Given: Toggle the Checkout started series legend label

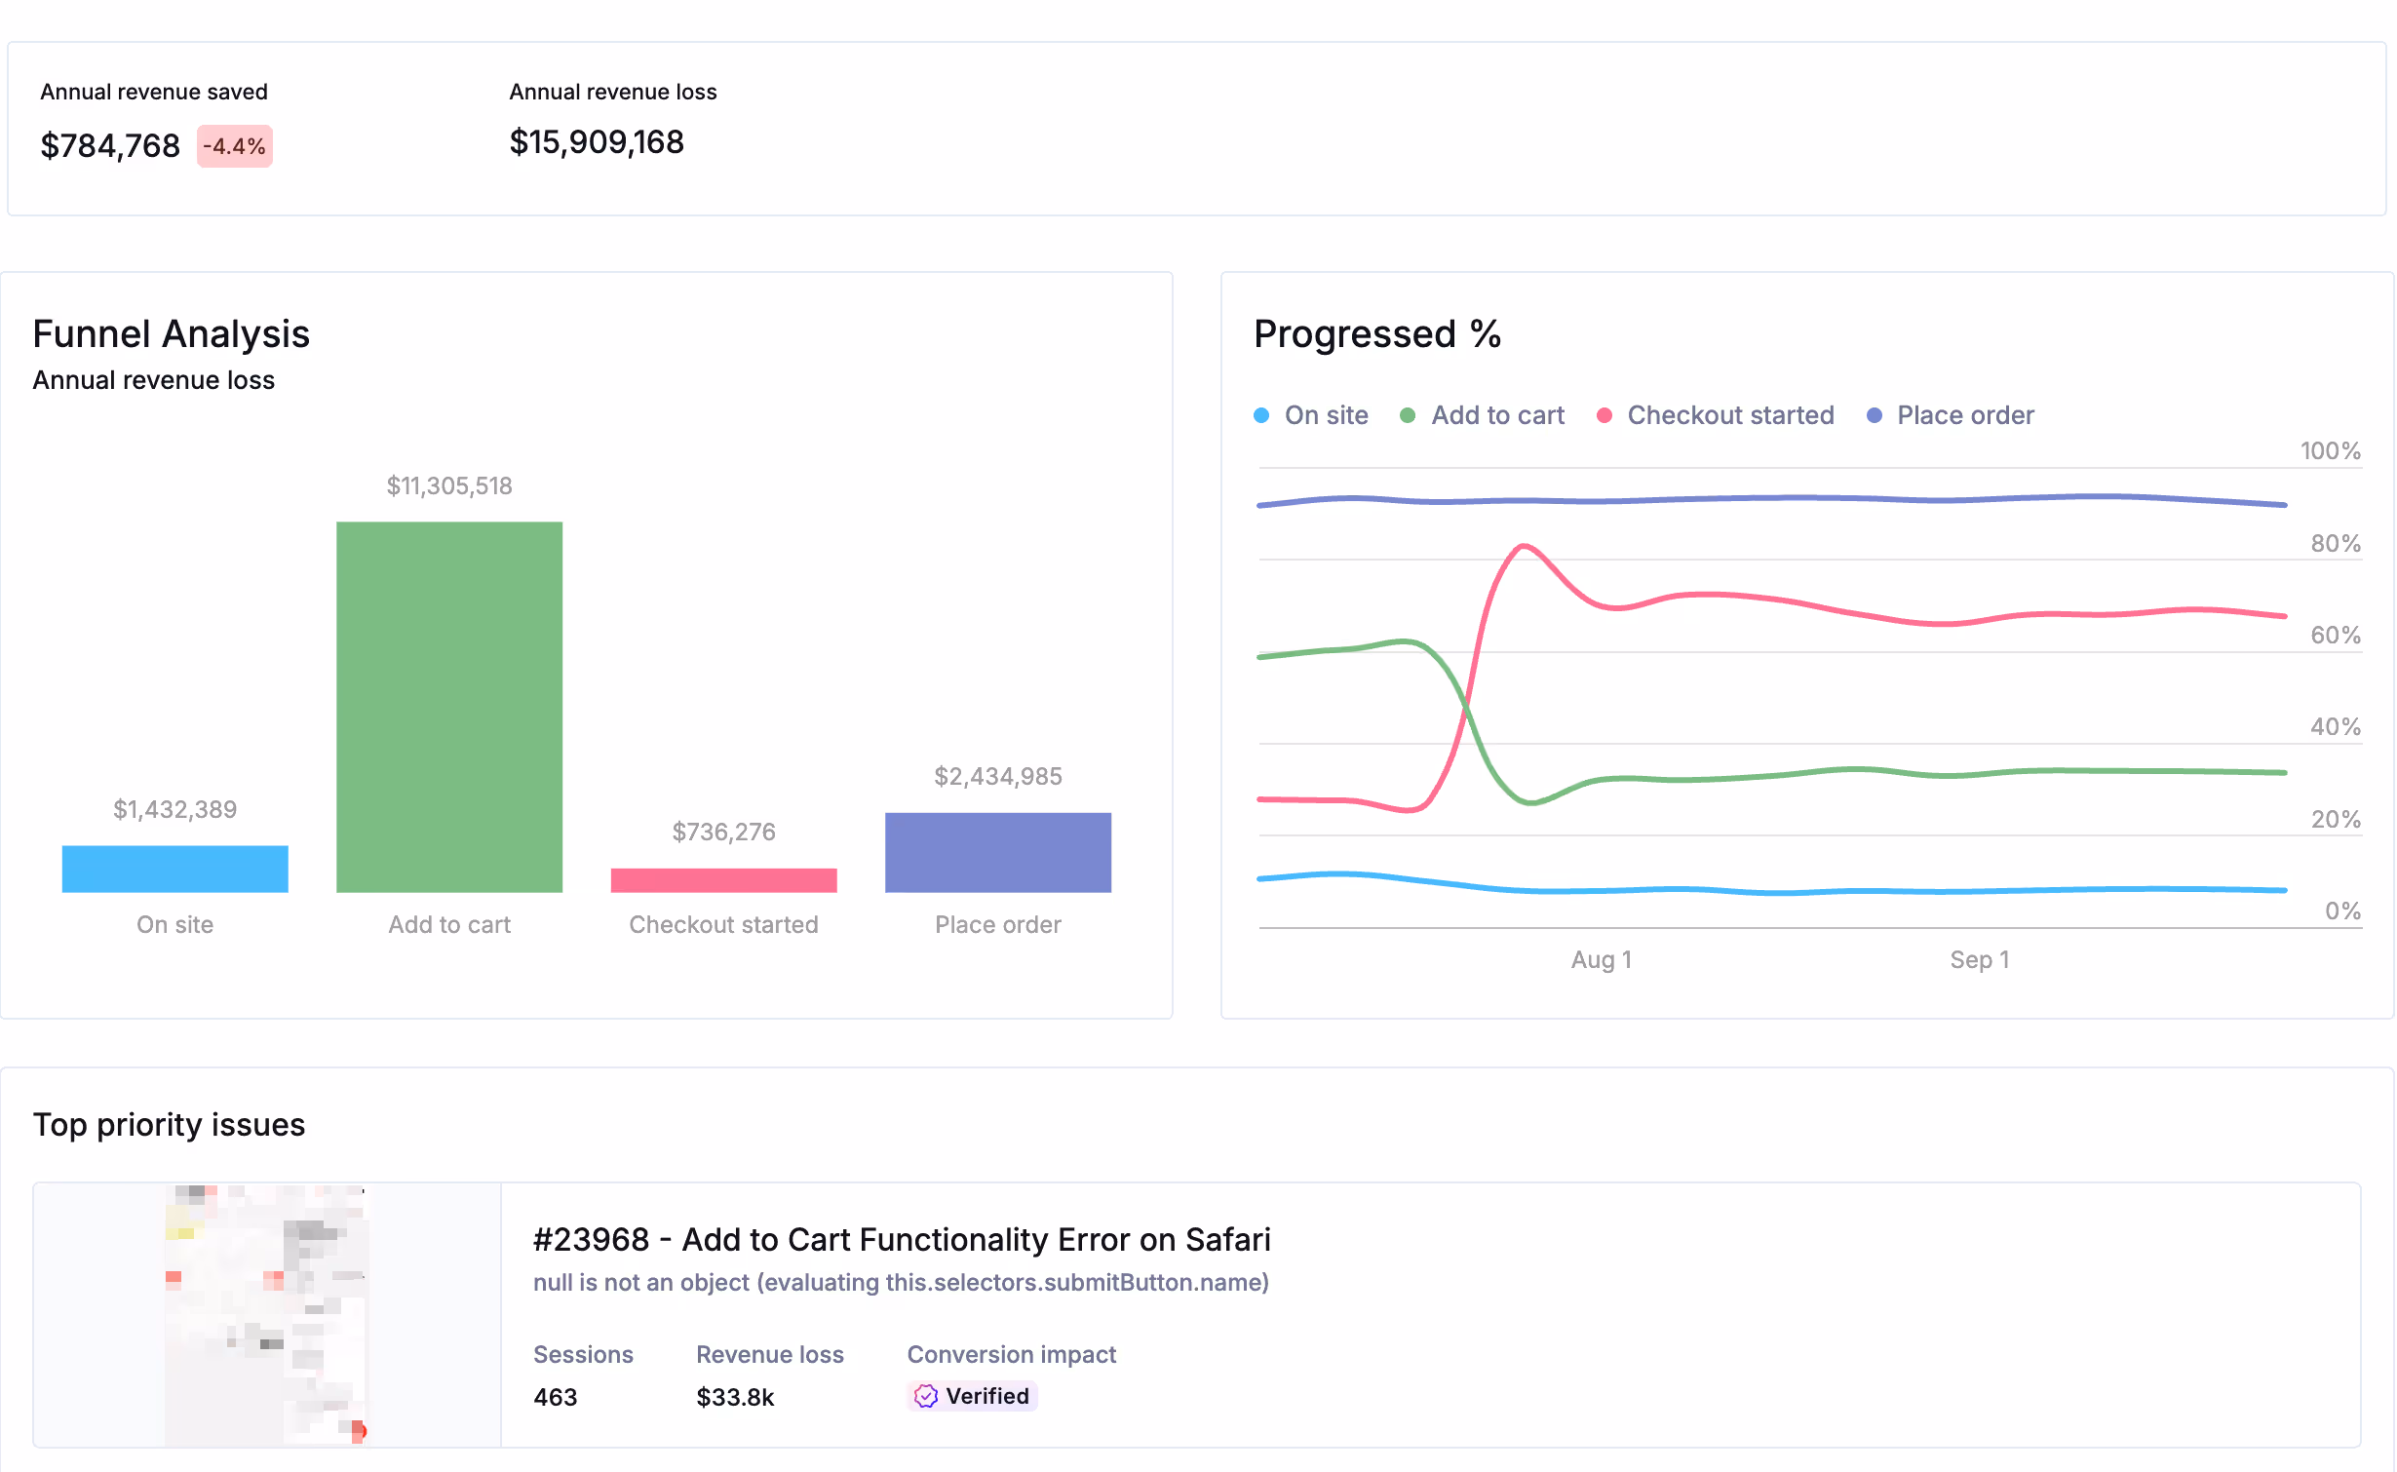Looking at the screenshot, I should click(x=1730, y=415).
